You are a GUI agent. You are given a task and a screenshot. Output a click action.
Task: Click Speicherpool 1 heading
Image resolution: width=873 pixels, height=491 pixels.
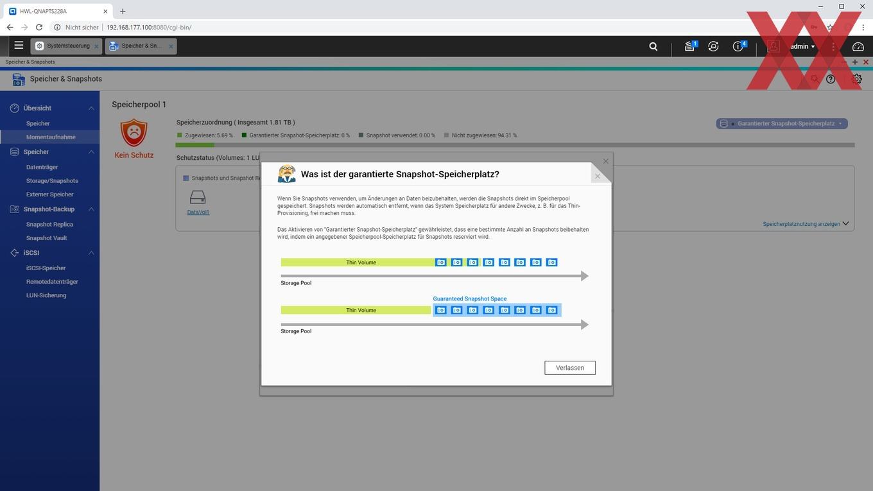139,105
